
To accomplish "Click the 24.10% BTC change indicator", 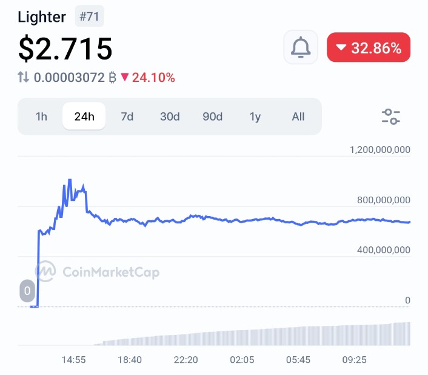I will pyautogui.click(x=148, y=78).
